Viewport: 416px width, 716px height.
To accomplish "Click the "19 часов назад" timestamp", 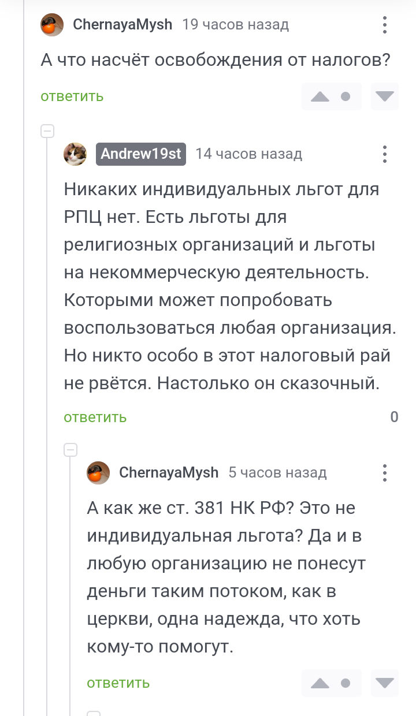I will coord(235,25).
